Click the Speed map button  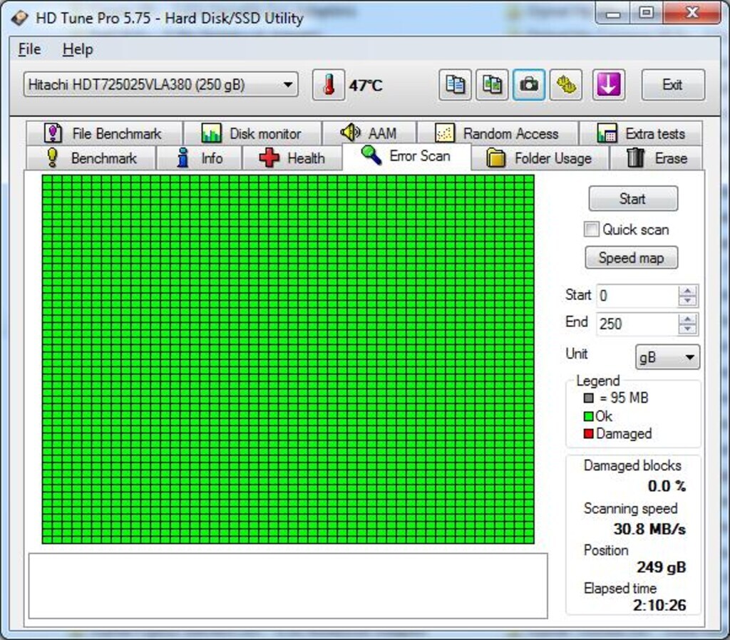(x=632, y=258)
